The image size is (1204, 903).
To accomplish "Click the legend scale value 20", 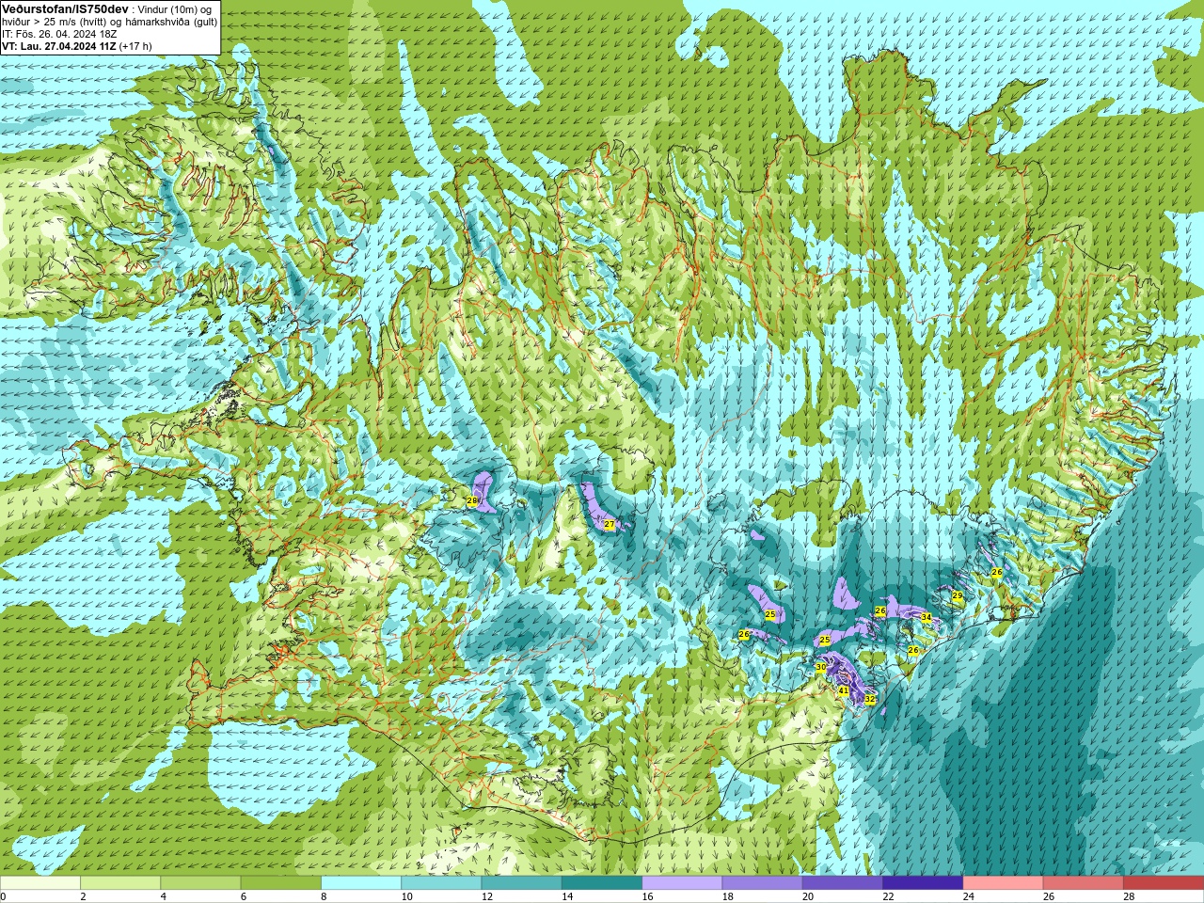I will point(808,896).
